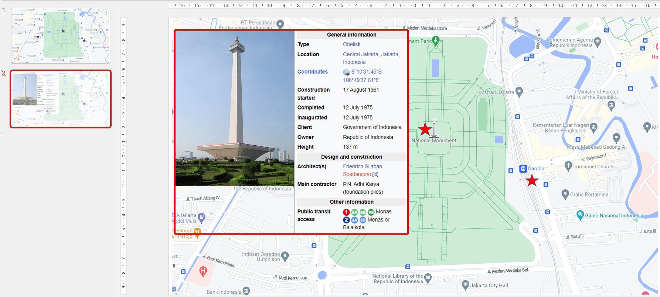
Task: Click the red star below Gambir station
Action: click(532, 180)
